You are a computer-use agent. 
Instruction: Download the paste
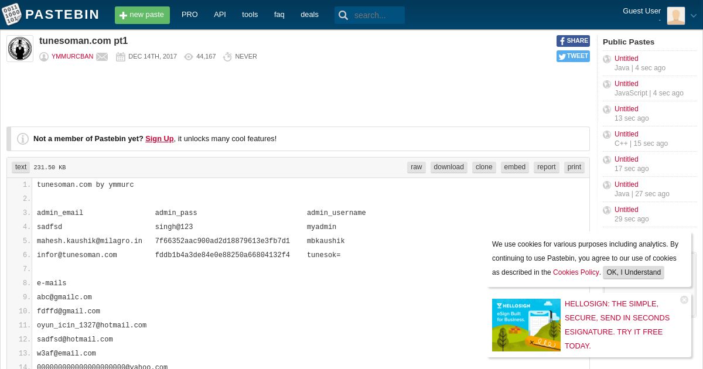(449, 168)
